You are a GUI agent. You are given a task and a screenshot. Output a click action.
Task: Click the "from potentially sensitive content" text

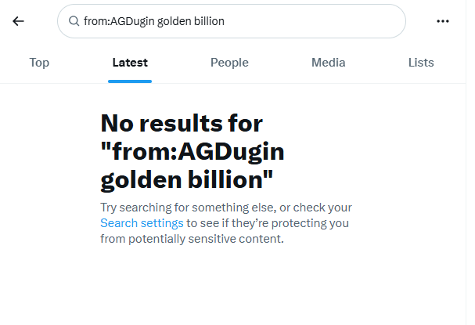click(192, 239)
